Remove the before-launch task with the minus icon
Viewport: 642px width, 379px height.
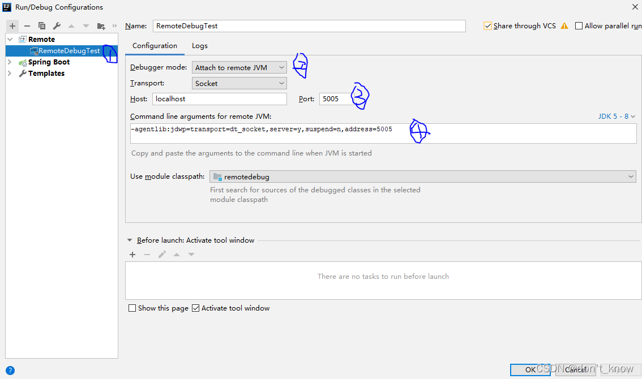147,255
